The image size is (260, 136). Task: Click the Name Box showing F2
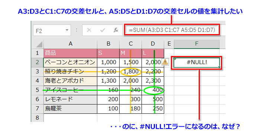52,30
